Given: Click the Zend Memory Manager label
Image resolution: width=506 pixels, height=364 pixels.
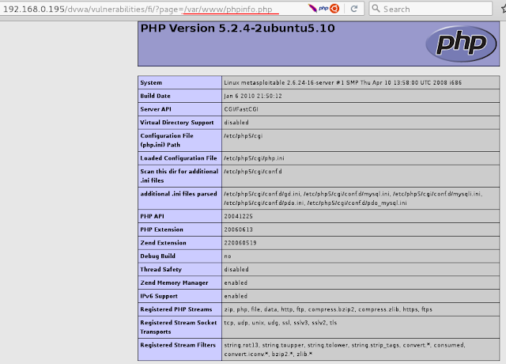Looking at the screenshot, I should (174, 282).
